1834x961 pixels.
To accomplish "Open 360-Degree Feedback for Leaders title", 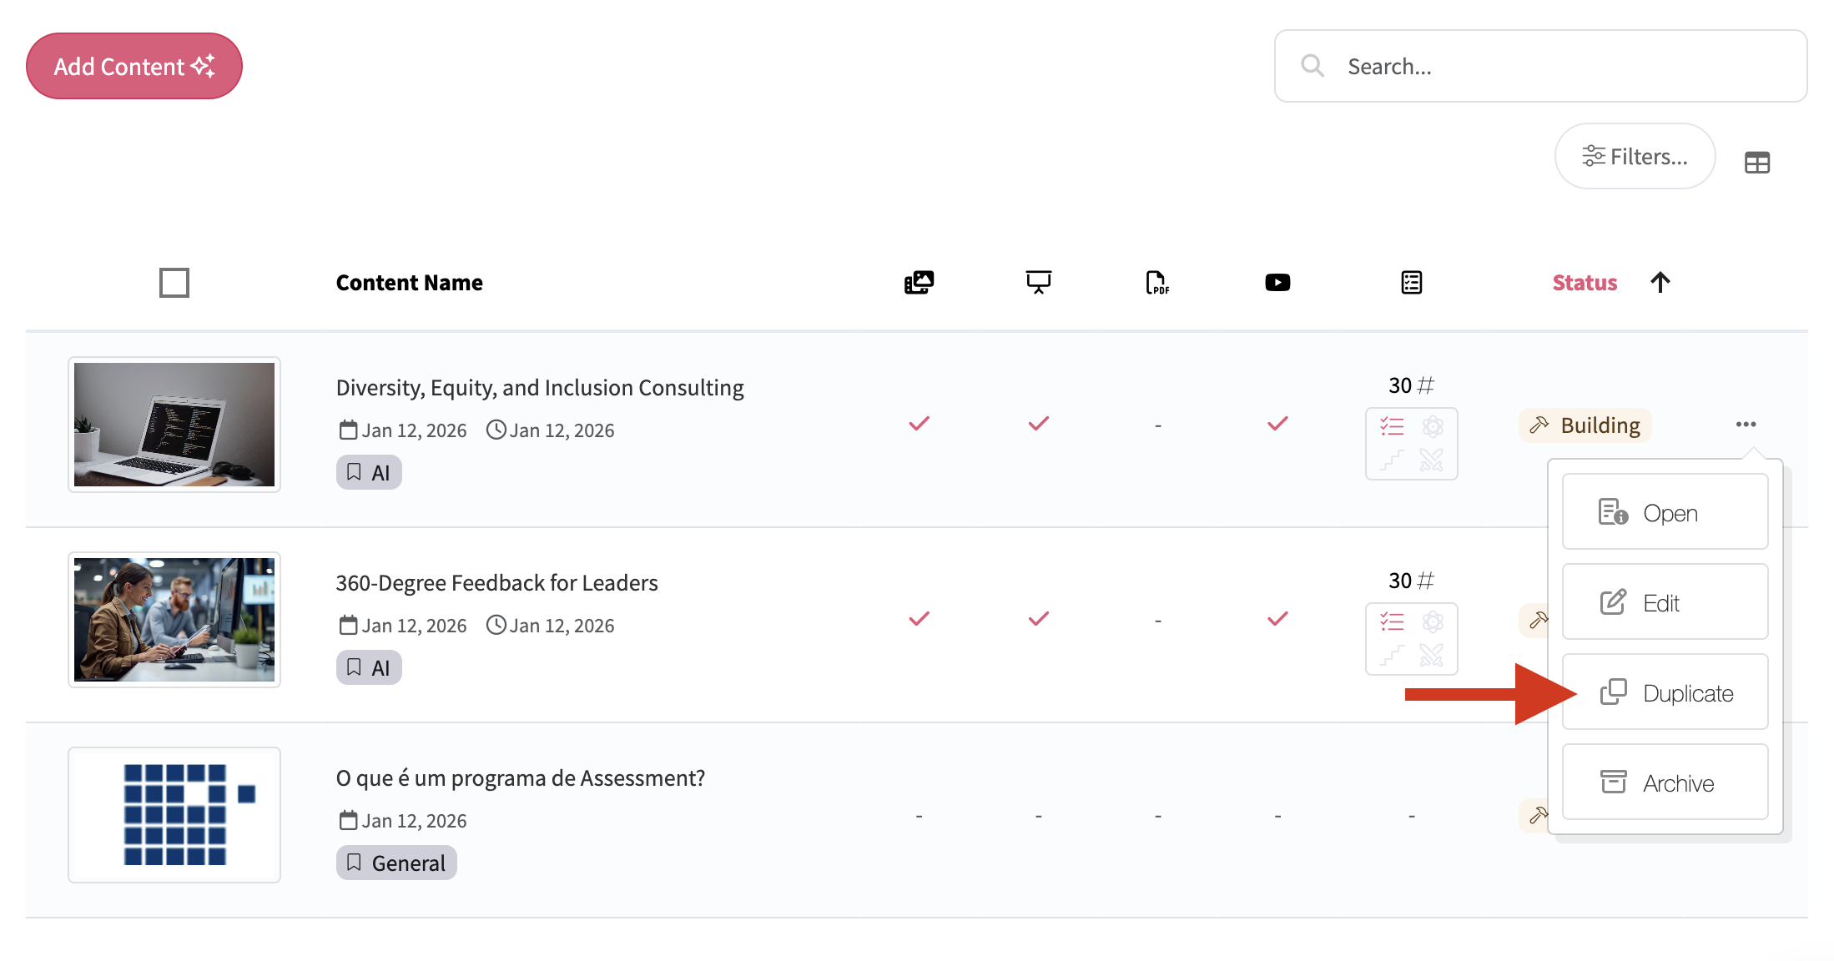I will (x=496, y=582).
